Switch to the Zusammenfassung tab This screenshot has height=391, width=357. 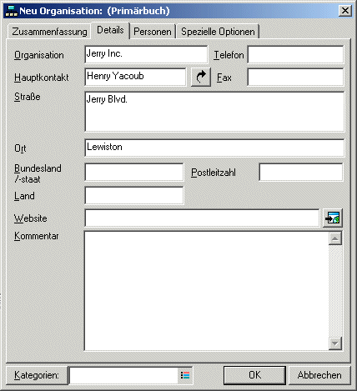click(x=49, y=32)
